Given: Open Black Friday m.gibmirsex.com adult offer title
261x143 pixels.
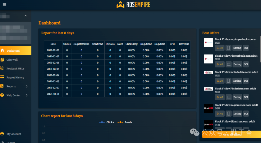Looking at the screenshot, I should click(x=236, y=105).
